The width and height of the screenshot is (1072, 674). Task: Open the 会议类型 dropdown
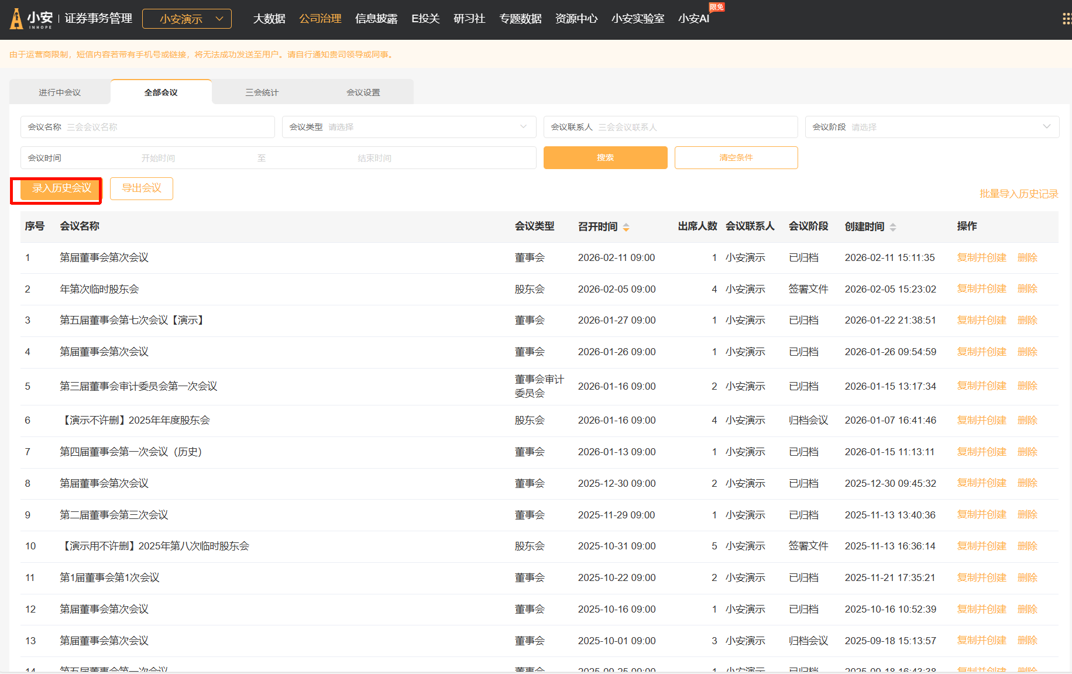pyautogui.click(x=408, y=127)
